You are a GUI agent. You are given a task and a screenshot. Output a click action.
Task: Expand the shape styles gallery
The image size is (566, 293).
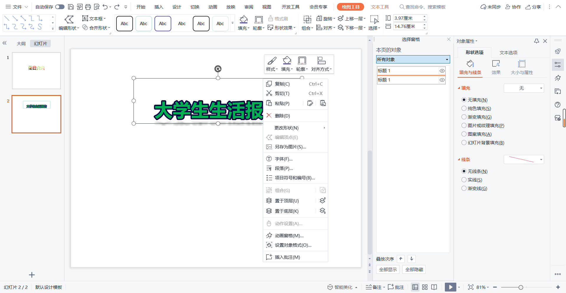(x=232, y=23)
